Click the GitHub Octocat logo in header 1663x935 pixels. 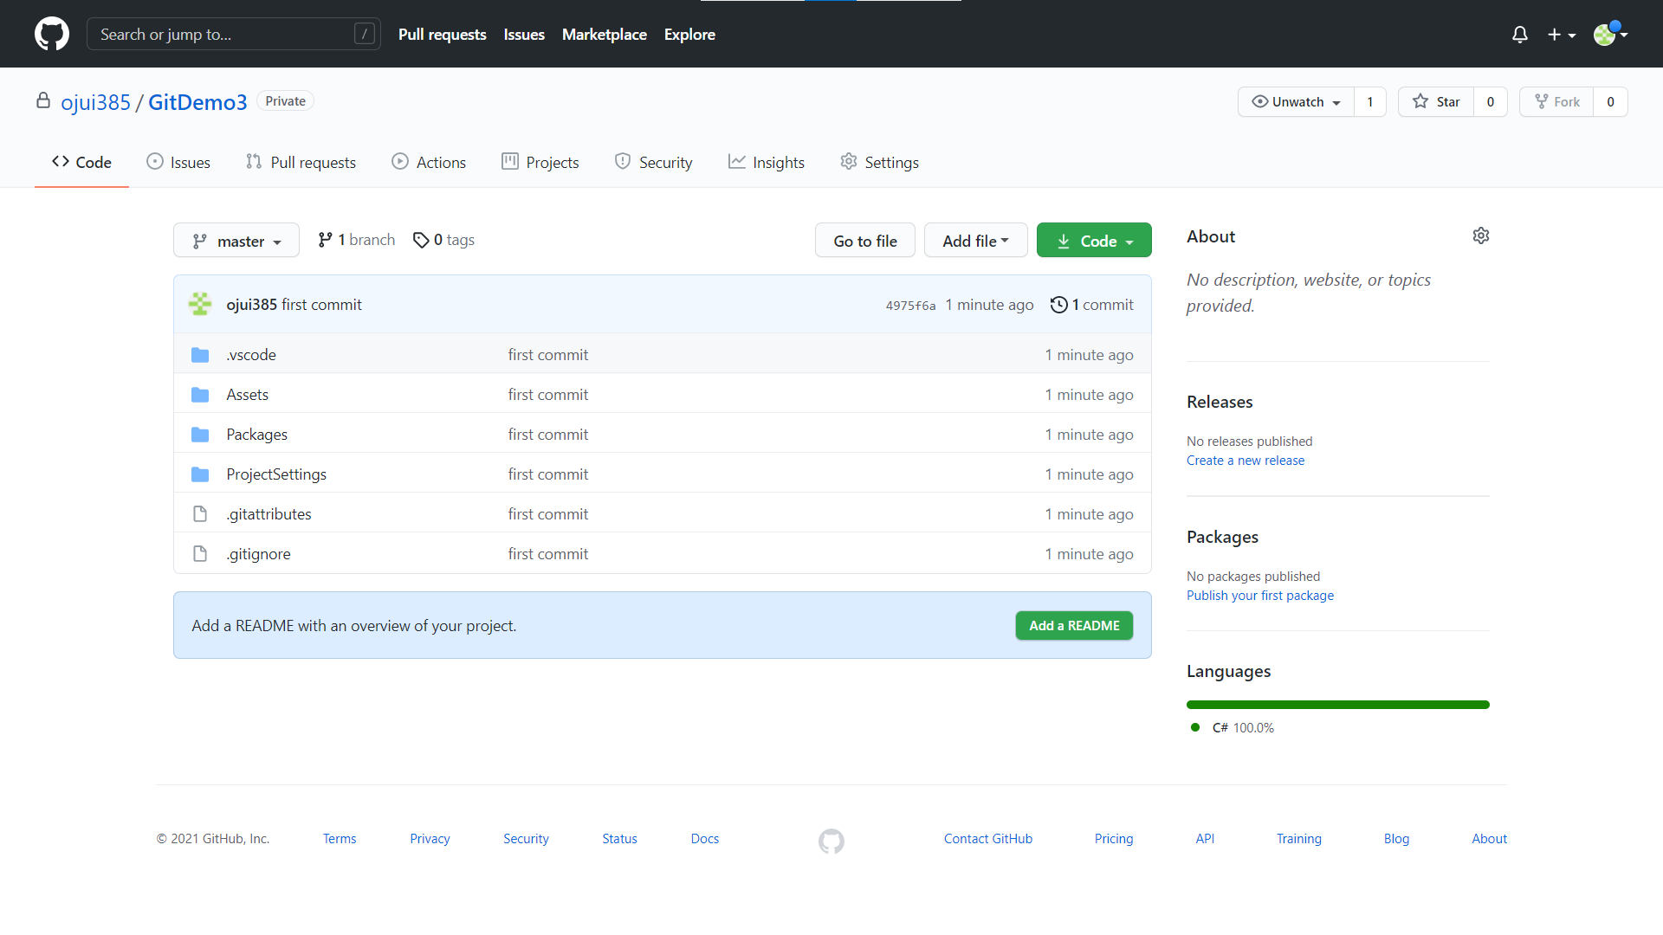pos(52,35)
